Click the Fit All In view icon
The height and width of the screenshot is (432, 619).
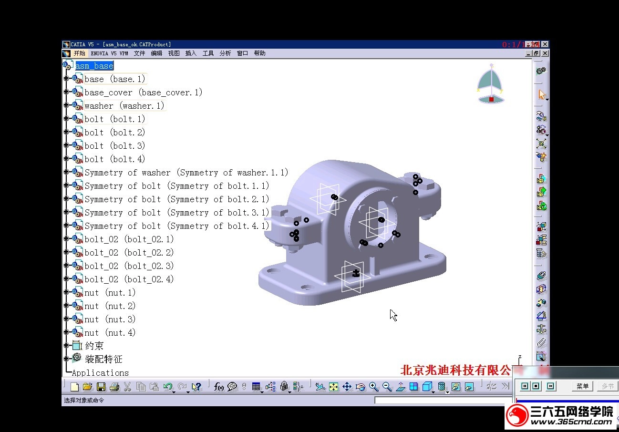coord(334,387)
